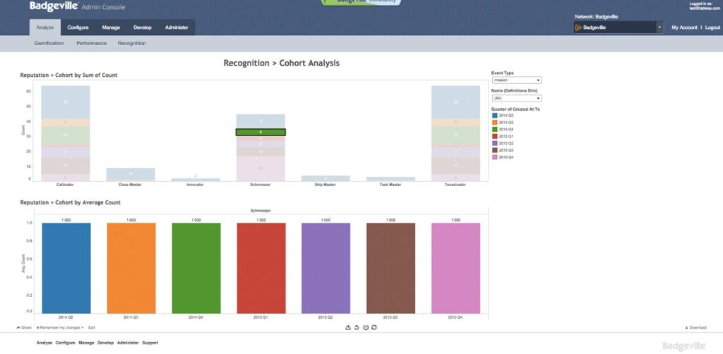The image size is (723, 354).
Task: Click footer Analyze link
Action: tap(44, 343)
